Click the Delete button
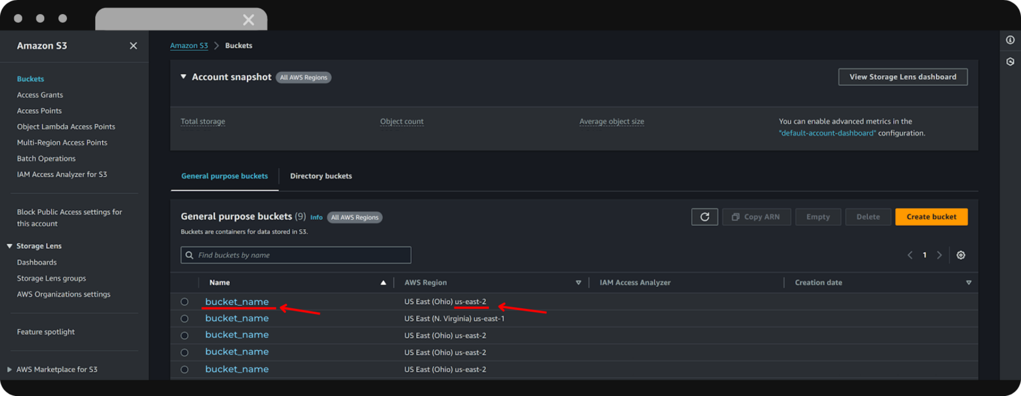The height and width of the screenshot is (396, 1021). point(868,217)
